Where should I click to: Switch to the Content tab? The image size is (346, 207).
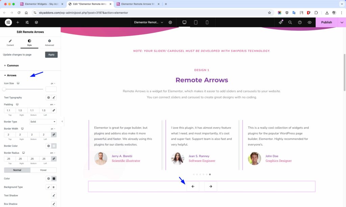pos(10,42)
